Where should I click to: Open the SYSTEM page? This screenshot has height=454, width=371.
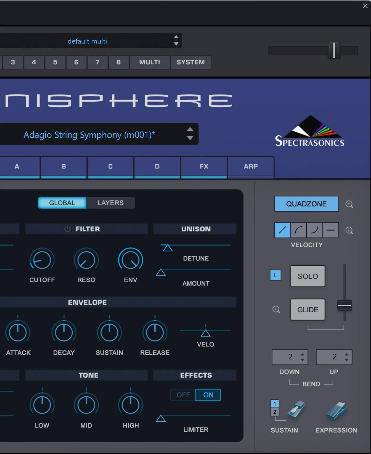coord(191,62)
